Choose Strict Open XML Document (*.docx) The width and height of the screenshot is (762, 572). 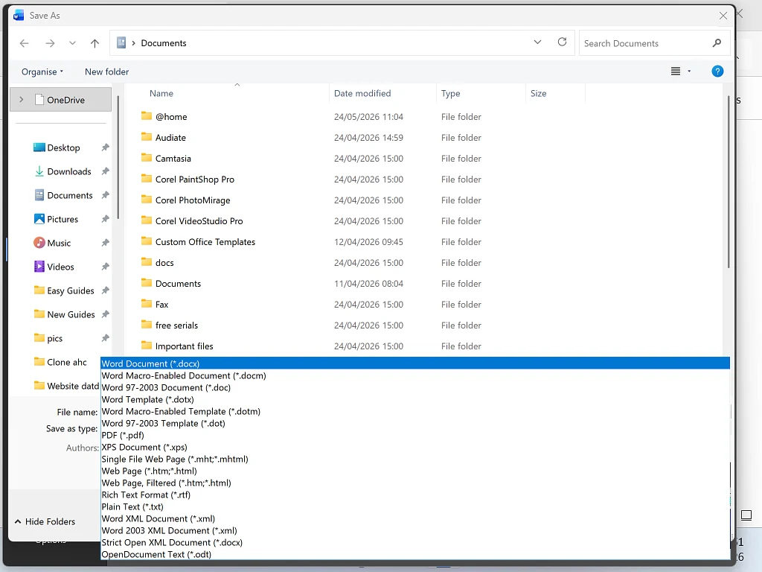tap(415, 542)
